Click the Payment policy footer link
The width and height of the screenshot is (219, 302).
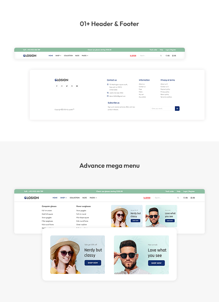165,89
